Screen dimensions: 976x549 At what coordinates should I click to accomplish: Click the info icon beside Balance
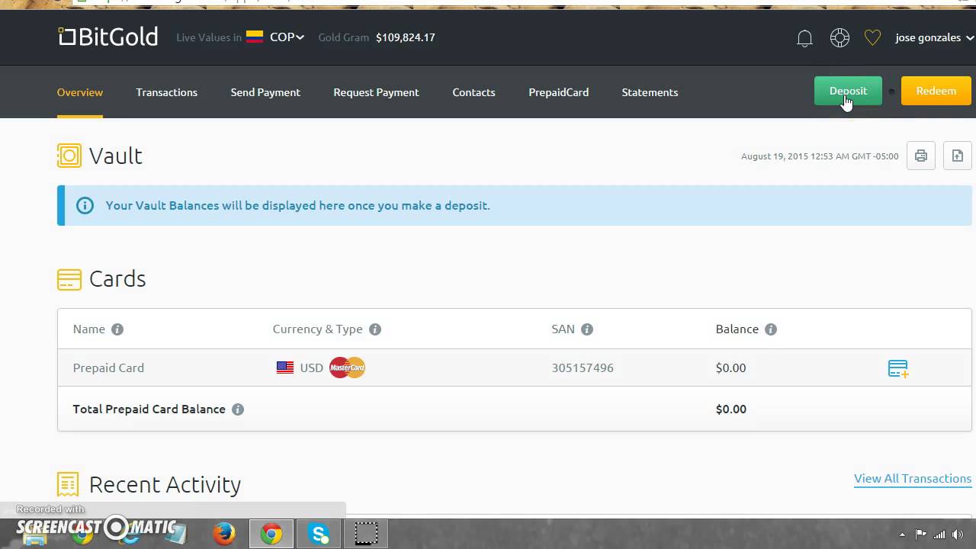[771, 329]
